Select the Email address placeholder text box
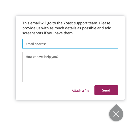 pyautogui.click(x=70, y=44)
